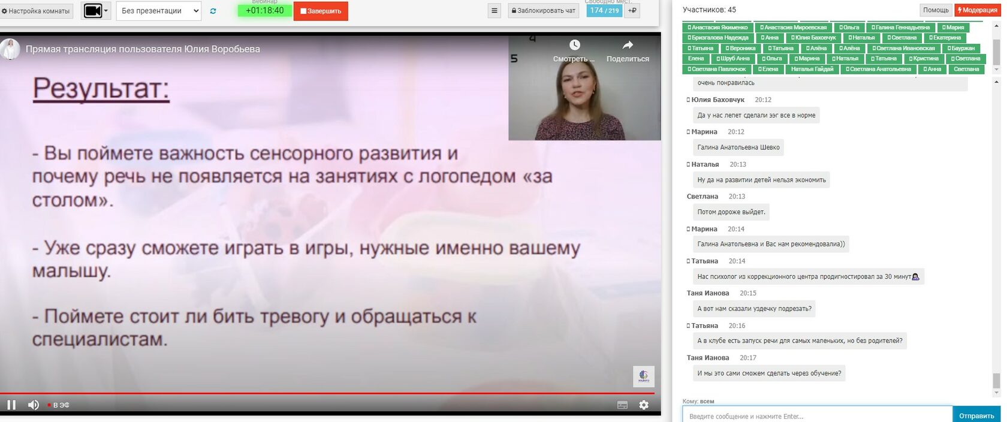Image resolution: width=1007 pixels, height=422 pixels.
Task: Pause the live video stream
Action: (x=11, y=405)
